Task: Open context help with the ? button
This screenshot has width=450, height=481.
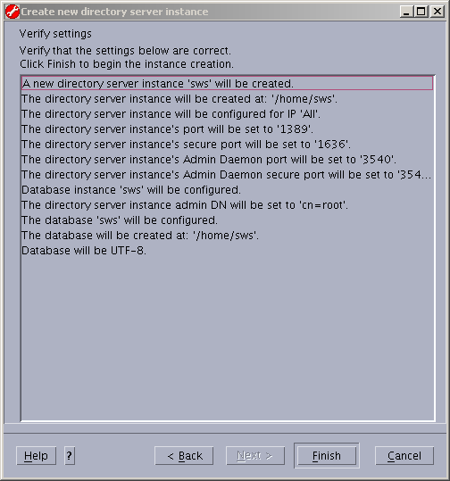Action: [x=70, y=455]
